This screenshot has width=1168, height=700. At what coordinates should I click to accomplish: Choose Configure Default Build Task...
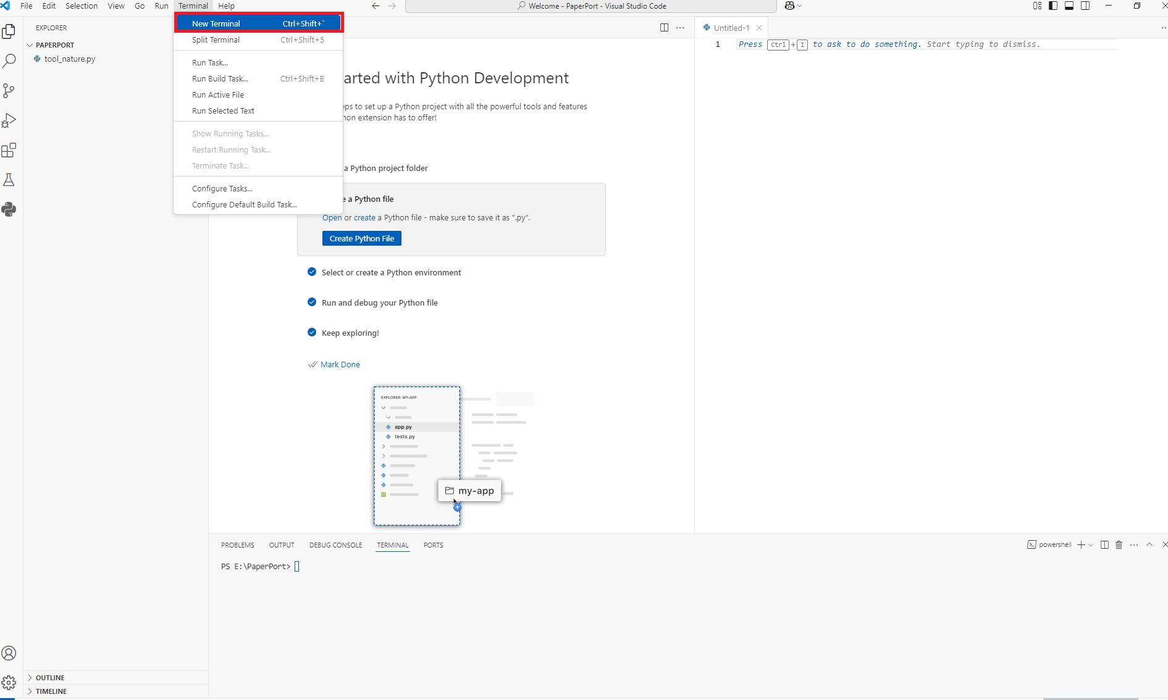[x=258, y=204]
